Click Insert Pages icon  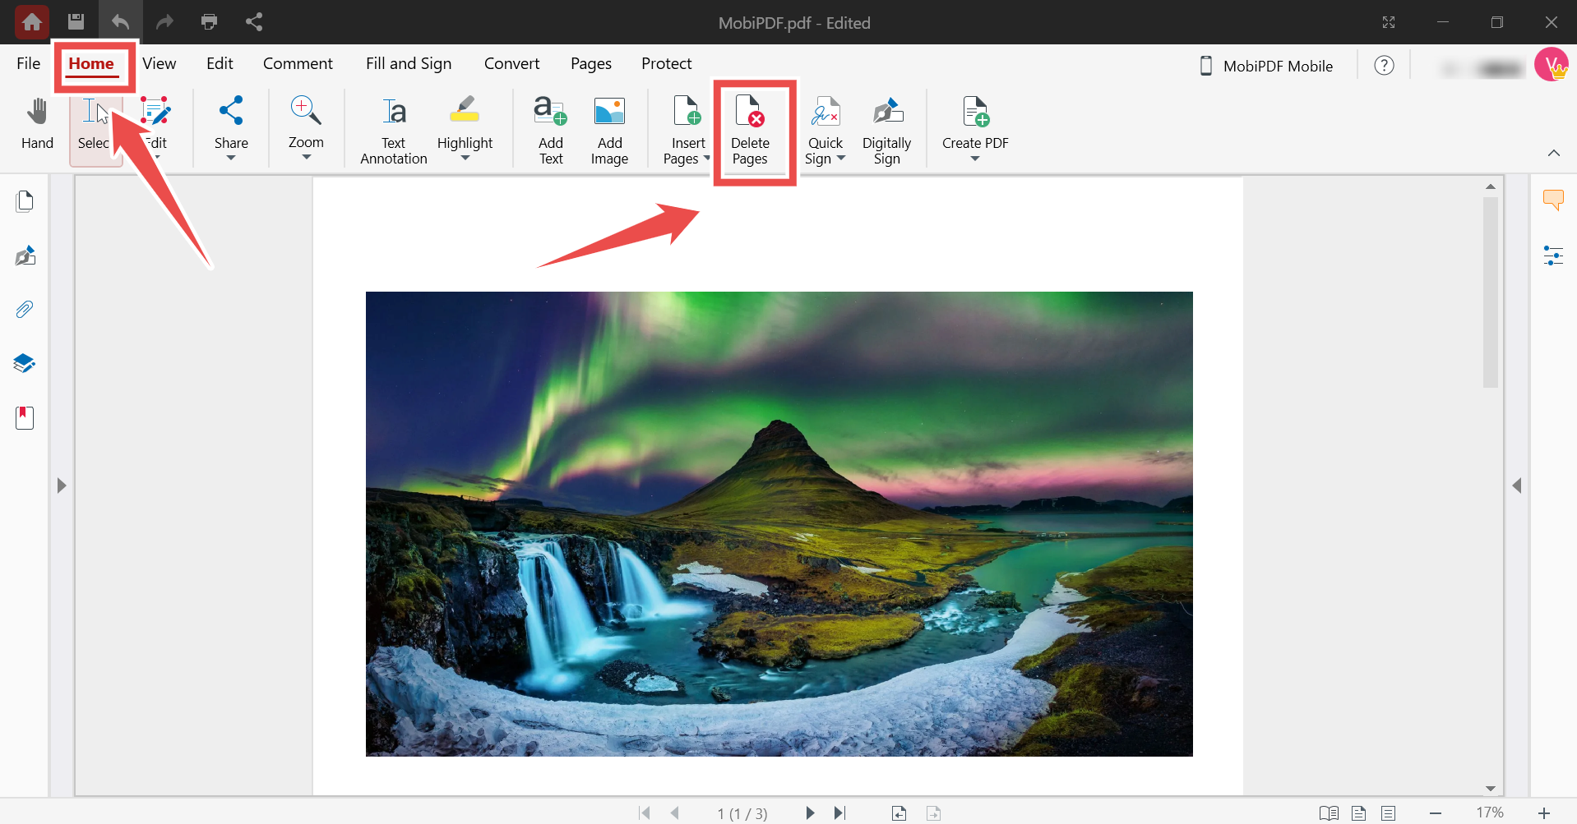[687, 111]
